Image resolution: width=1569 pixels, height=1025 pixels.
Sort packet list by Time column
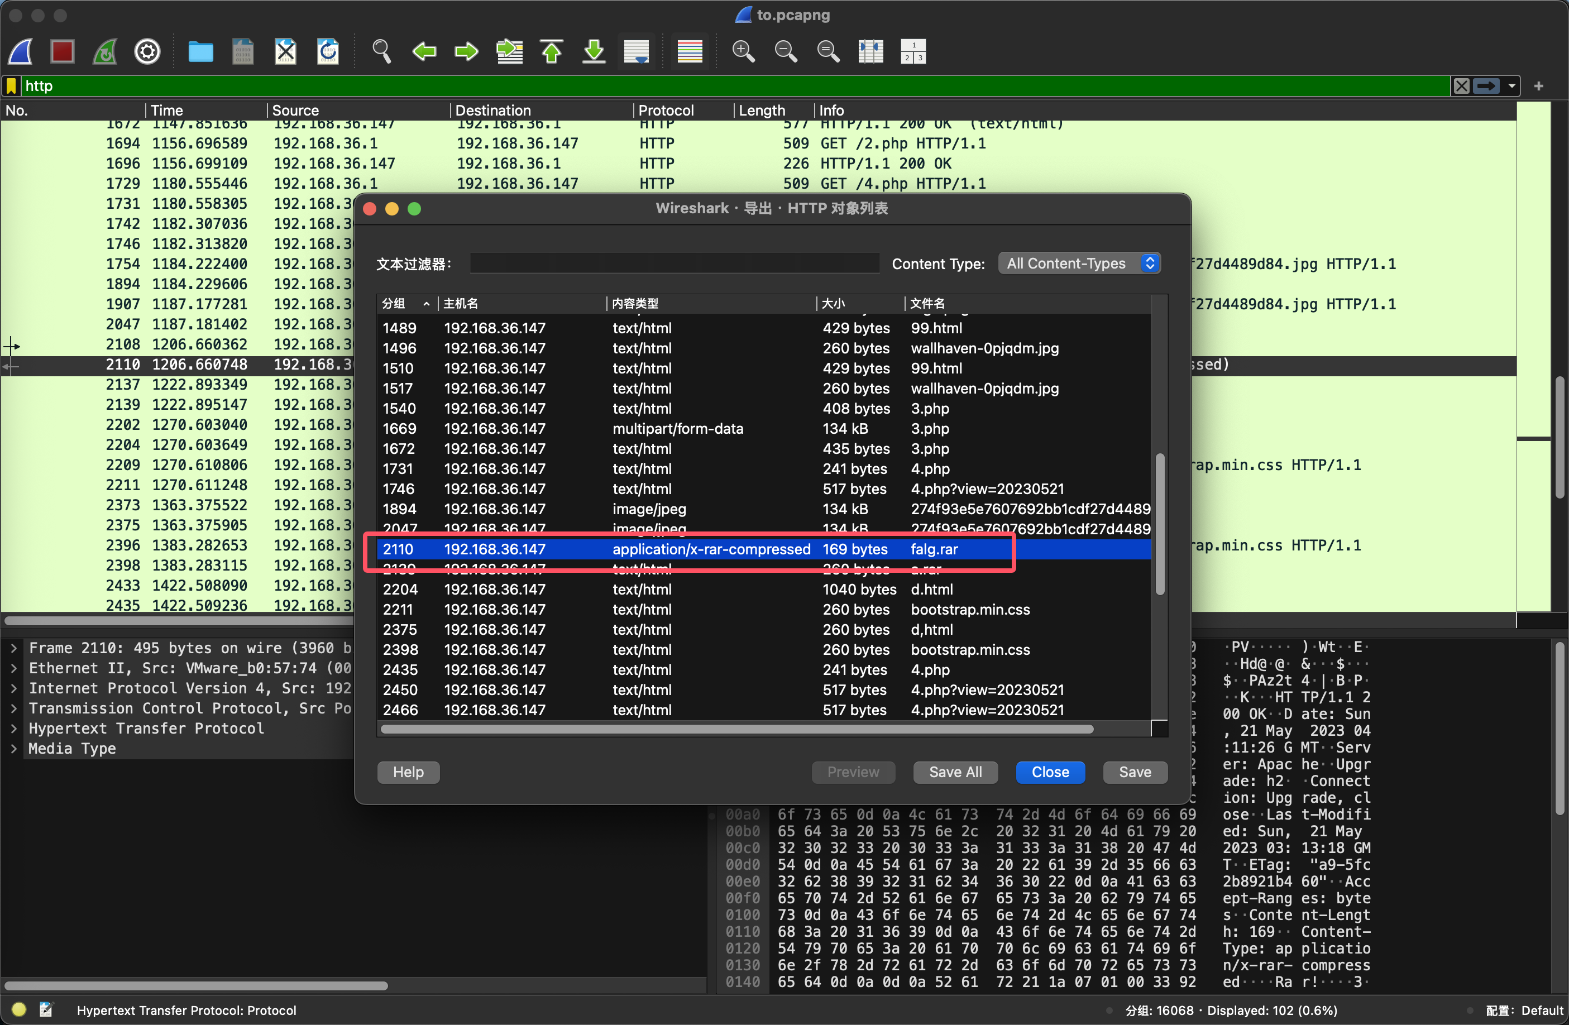coord(205,111)
